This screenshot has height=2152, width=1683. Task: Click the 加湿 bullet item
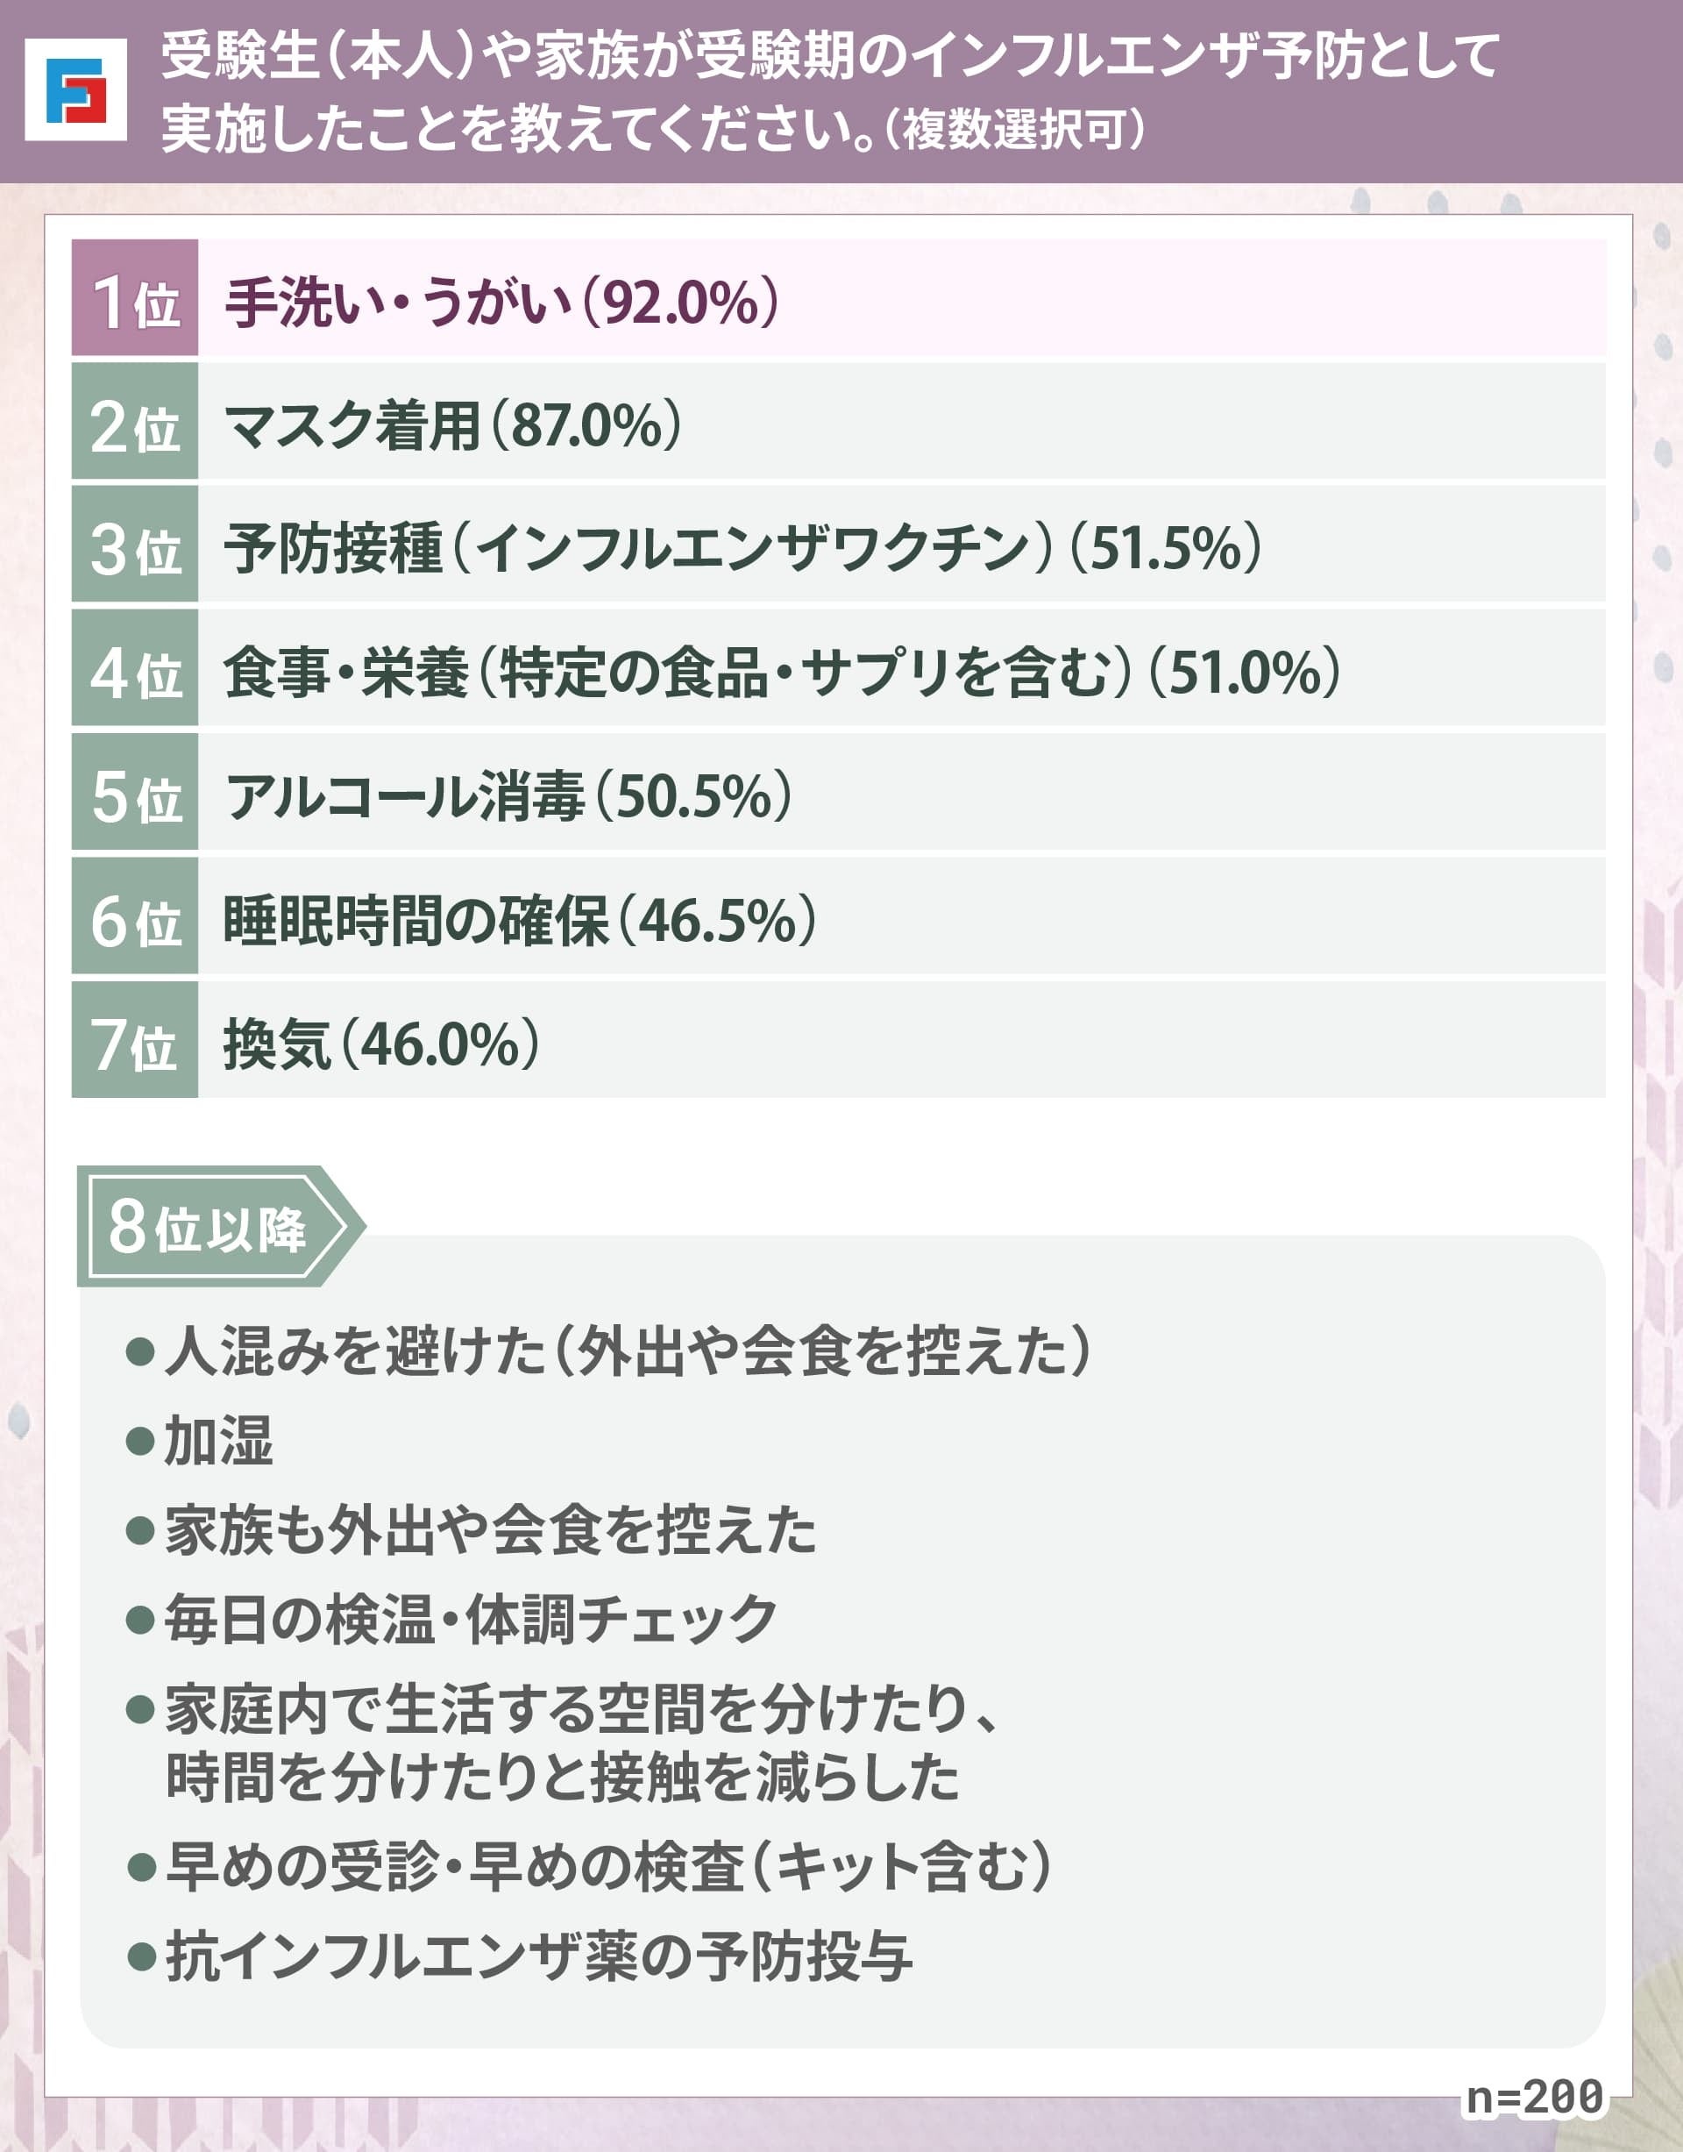[200, 1441]
